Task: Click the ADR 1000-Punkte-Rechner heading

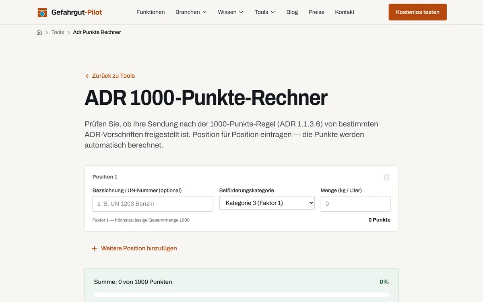Action: pos(206,98)
